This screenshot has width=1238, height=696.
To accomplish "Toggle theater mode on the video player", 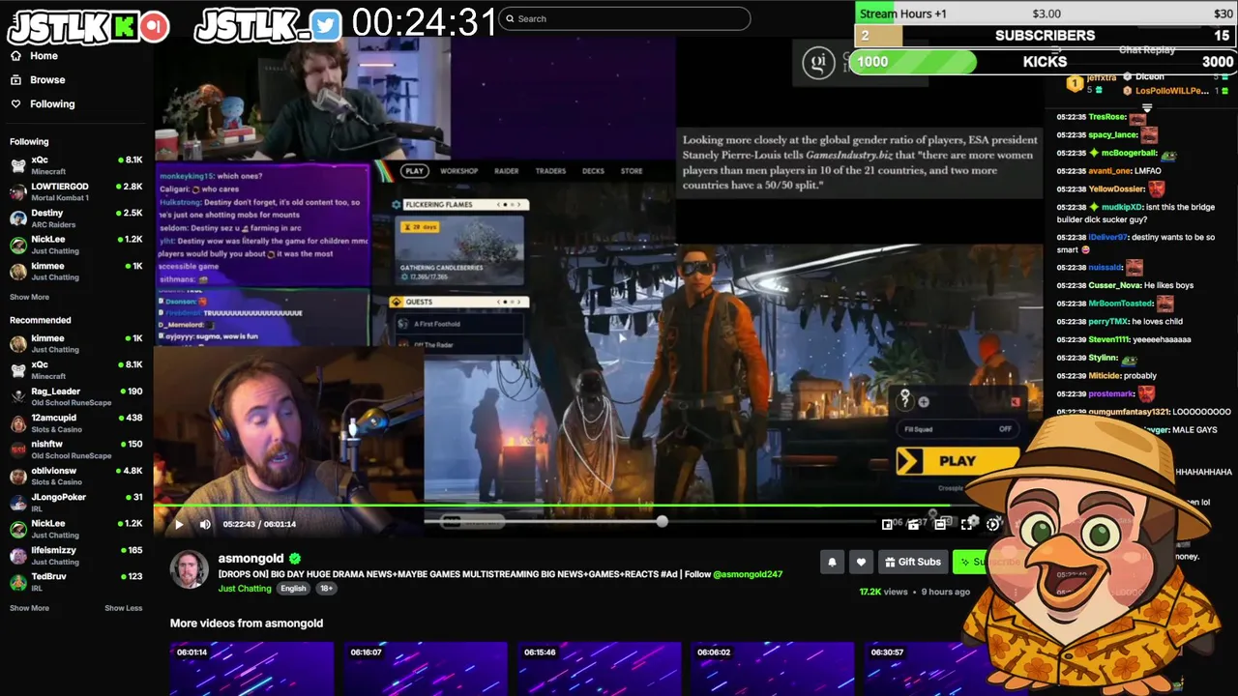I will [x=940, y=524].
